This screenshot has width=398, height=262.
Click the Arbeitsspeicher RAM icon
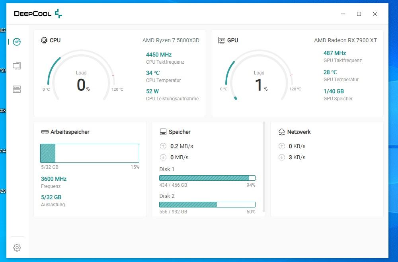click(45, 132)
